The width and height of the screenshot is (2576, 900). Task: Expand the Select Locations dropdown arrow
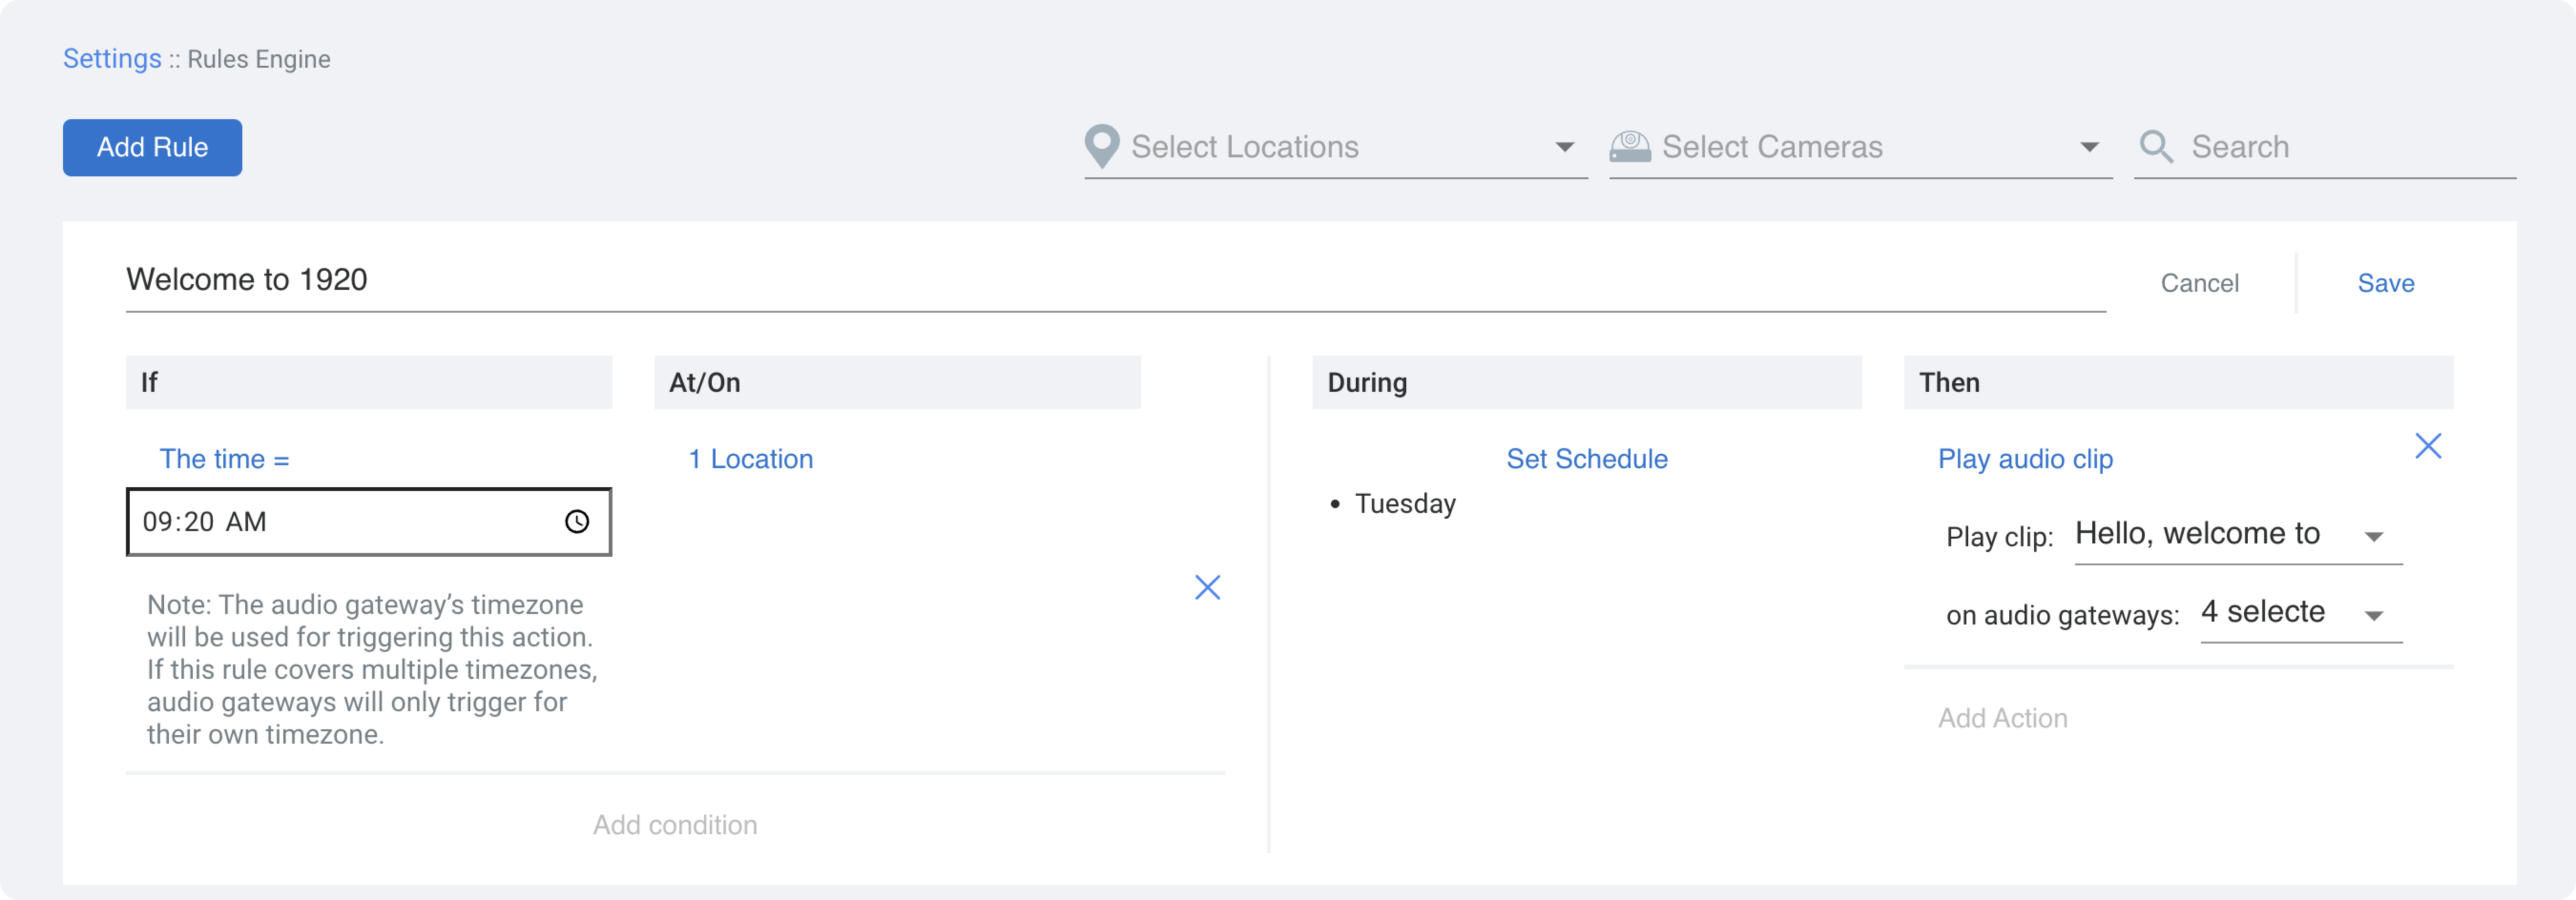(x=1565, y=148)
